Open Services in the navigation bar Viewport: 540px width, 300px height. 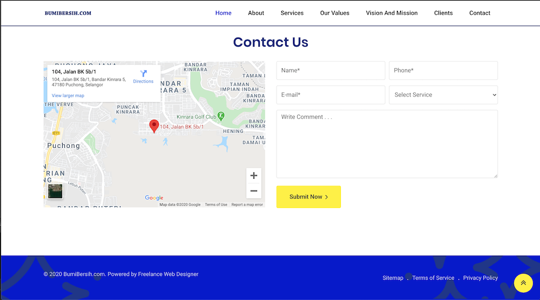(292, 13)
